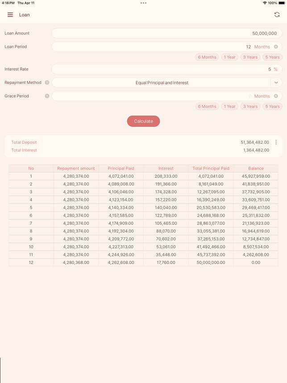Tap the multitasking three dots
The image size is (287, 383).
click(143, 3)
